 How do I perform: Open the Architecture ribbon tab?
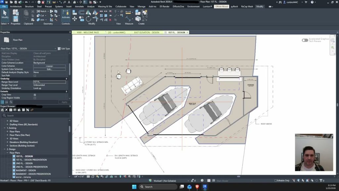[16, 6]
